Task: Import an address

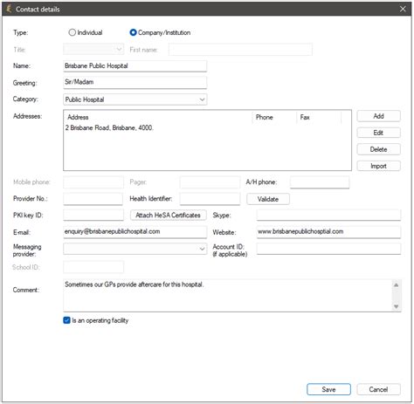Action: (x=378, y=166)
